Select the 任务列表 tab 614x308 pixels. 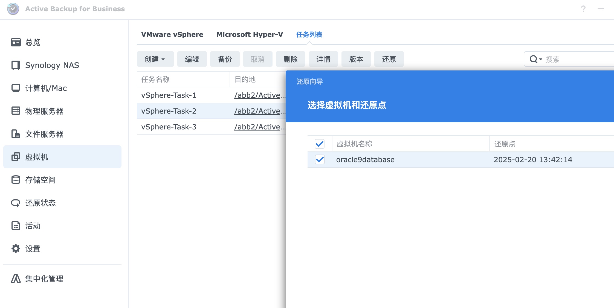coord(309,34)
